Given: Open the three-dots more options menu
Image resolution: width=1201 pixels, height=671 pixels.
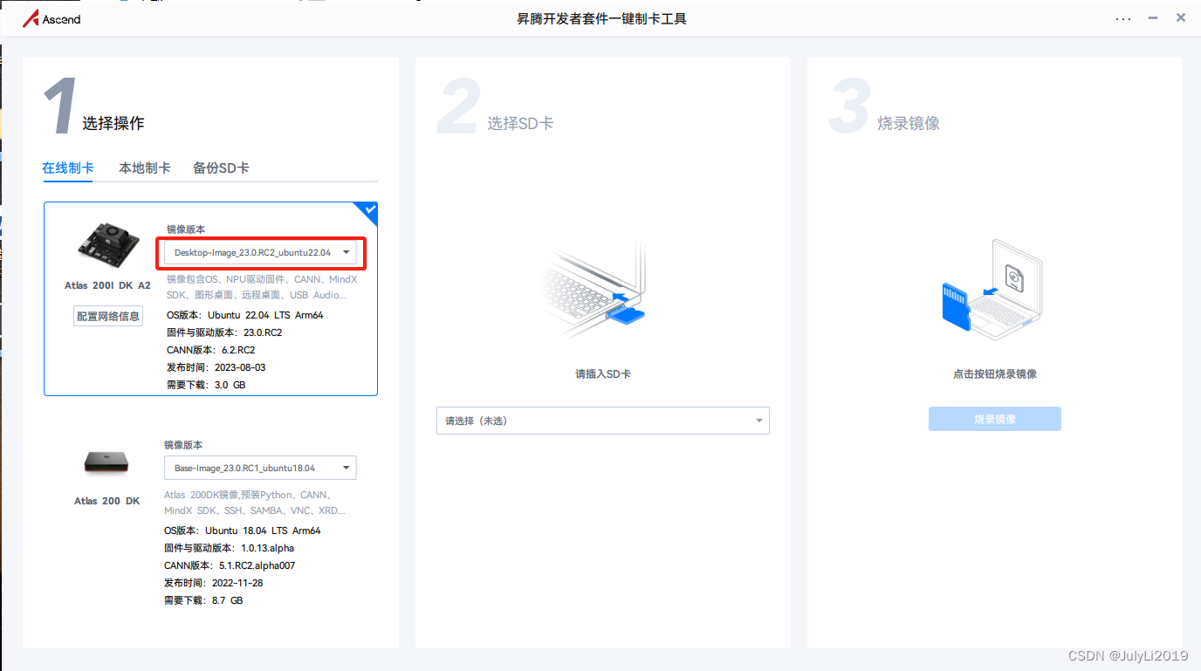Looking at the screenshot, I should pos(1123,17).
